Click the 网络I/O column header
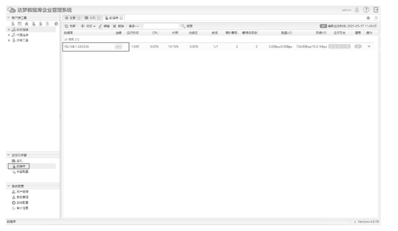Screen dimensions: 398x231 (x=321, y=33)
